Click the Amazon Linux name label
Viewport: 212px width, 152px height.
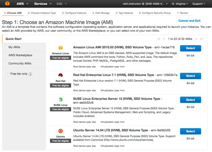[x=60, y=53]
